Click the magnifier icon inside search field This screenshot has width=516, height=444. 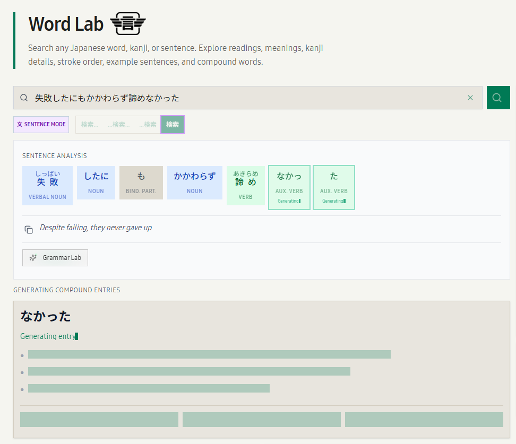tap(24, 98)
